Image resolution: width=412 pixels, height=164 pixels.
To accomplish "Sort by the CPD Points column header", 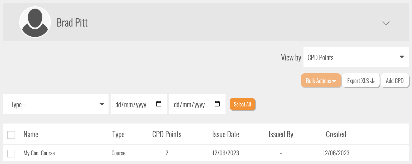I will (x=167, y=134).
